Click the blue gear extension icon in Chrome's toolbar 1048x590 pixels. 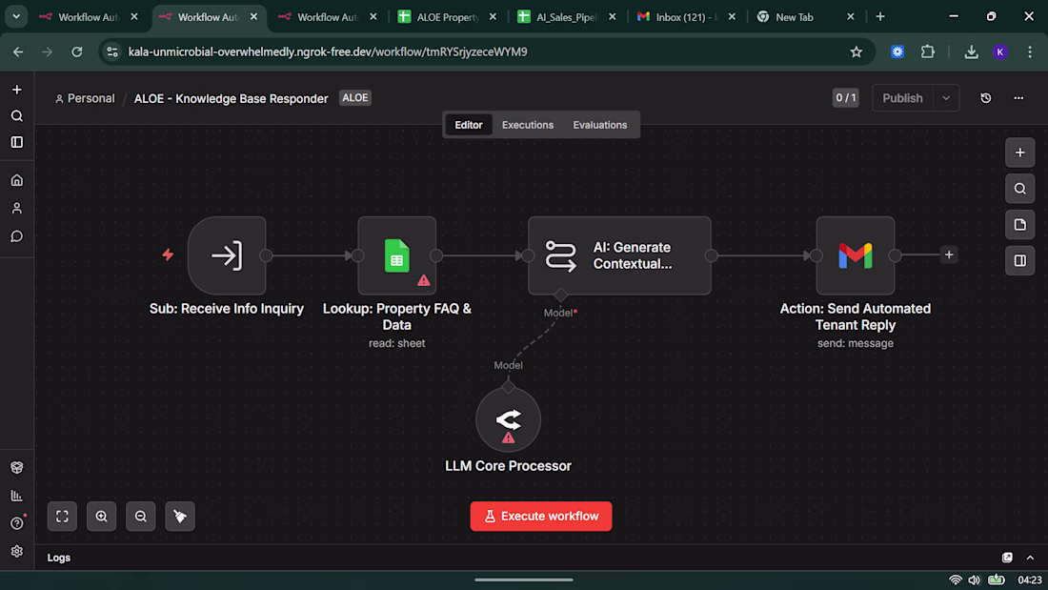[897, 51]
